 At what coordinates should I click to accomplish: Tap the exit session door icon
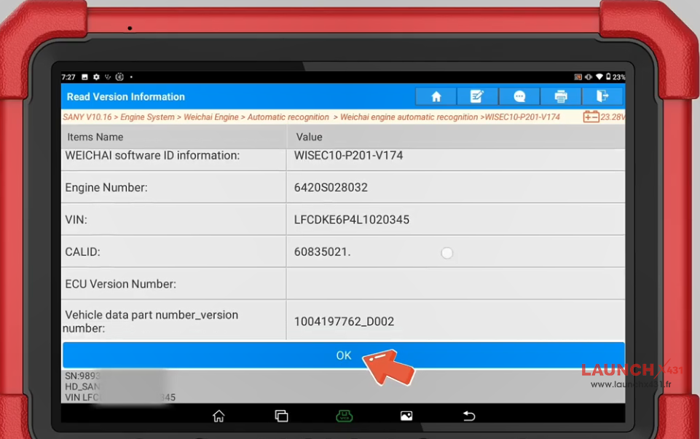pos(602,96)
